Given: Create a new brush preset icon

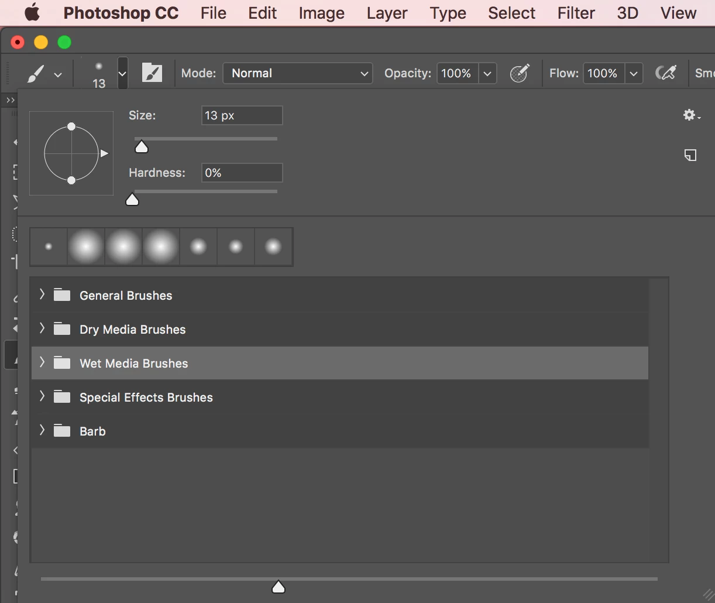Looking at the screenshot, I should [x=690, y=155].
